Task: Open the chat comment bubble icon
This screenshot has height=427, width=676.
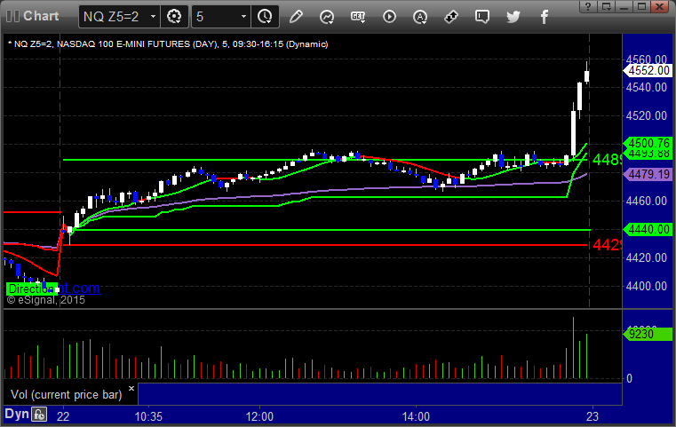Action: 482,16
